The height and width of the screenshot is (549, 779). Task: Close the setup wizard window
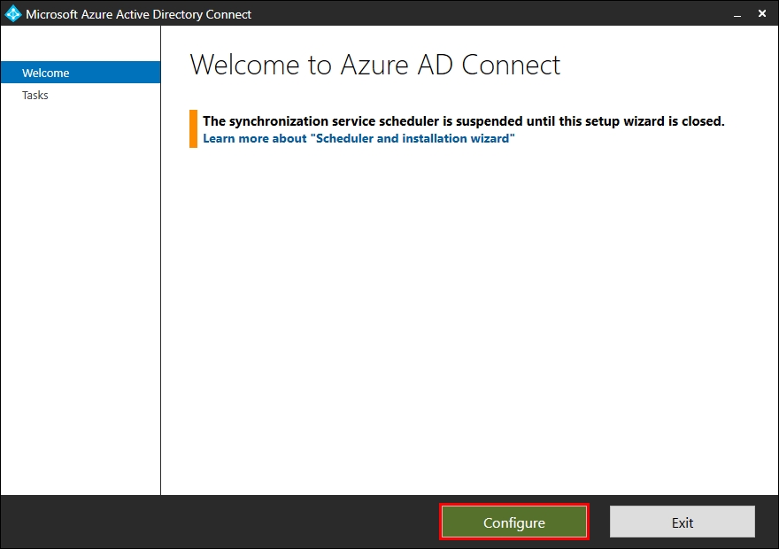point(761,14)
